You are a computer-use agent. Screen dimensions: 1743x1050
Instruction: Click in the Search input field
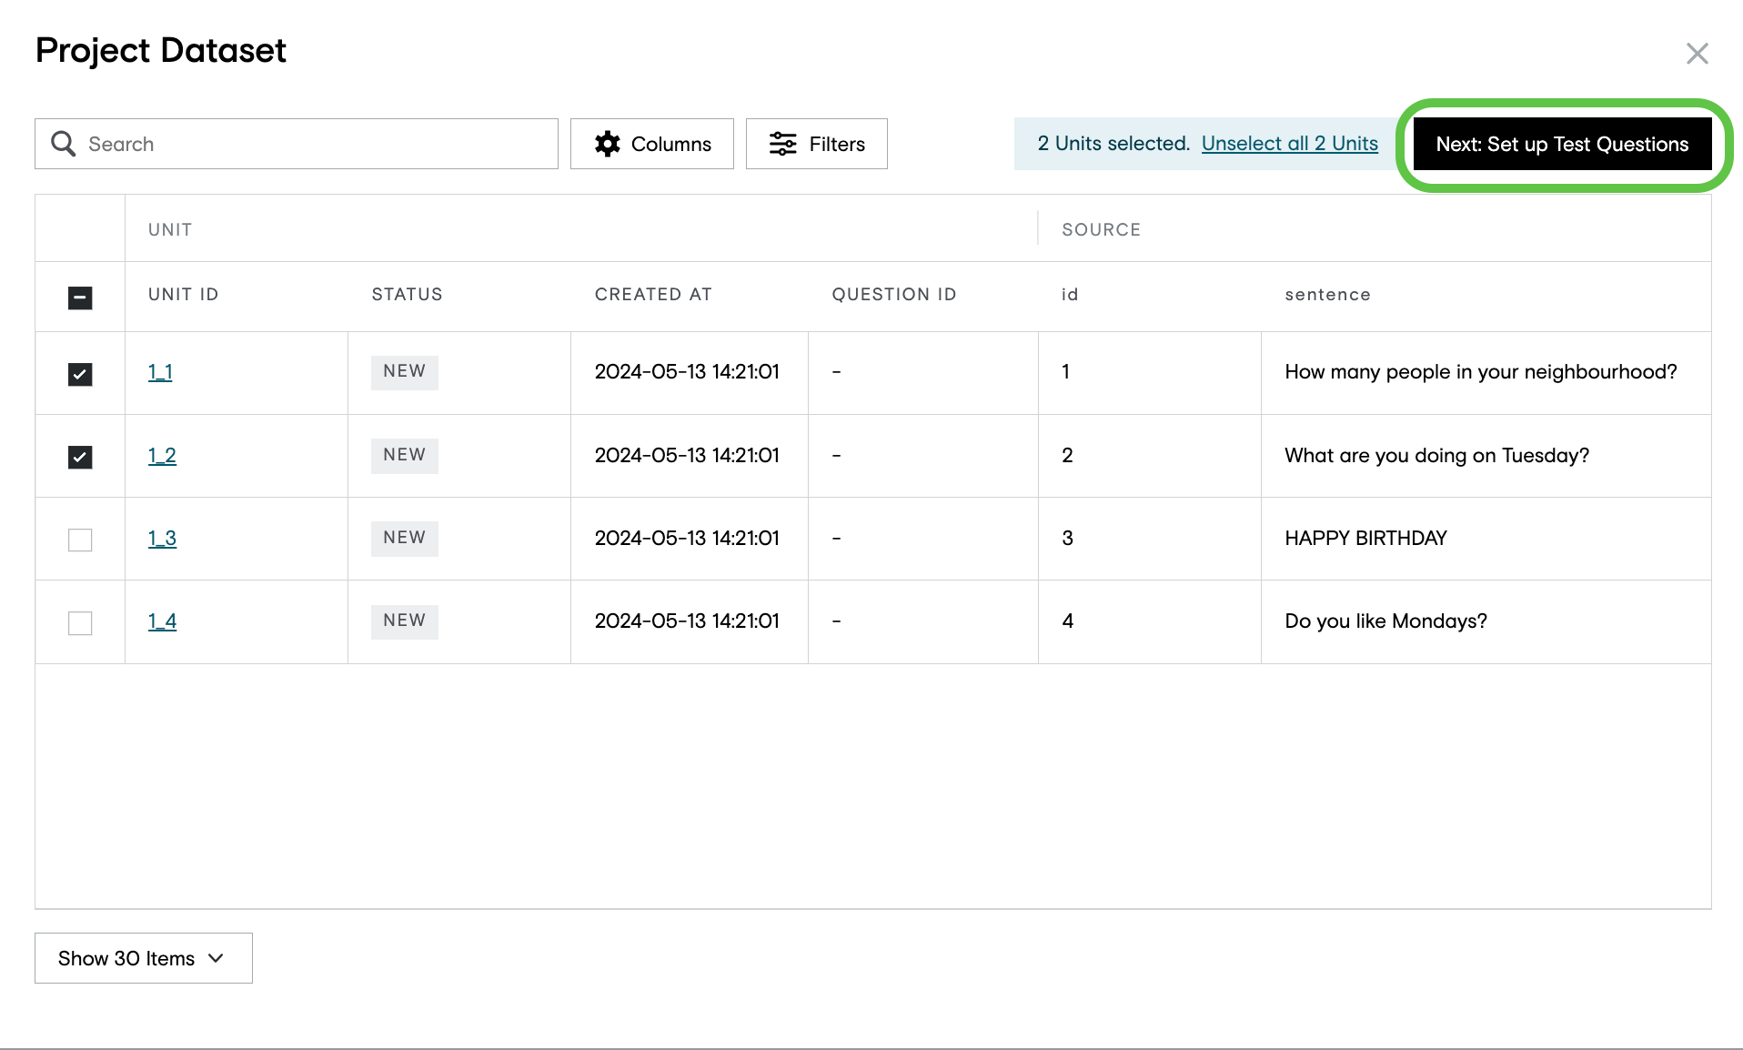[x=296, y=144]
